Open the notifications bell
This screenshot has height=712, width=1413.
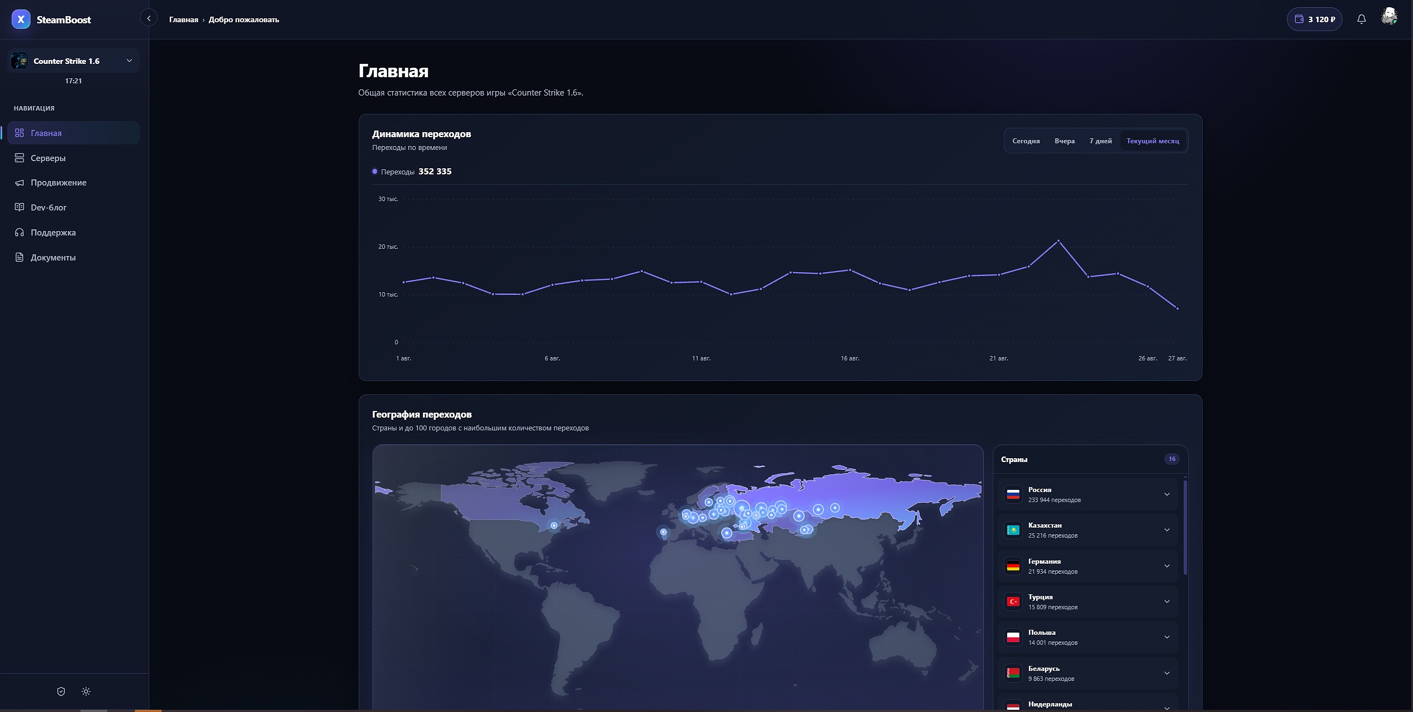(1361, 19)
